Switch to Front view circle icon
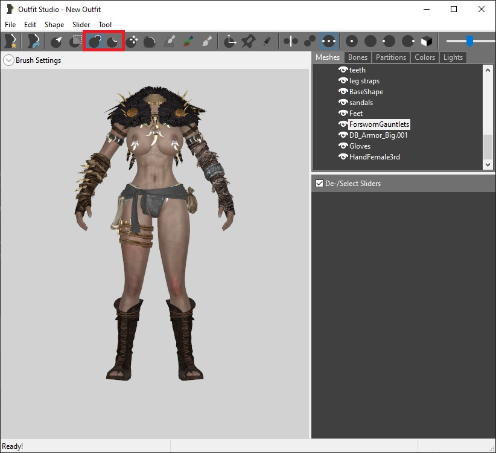 coord(351,42)
